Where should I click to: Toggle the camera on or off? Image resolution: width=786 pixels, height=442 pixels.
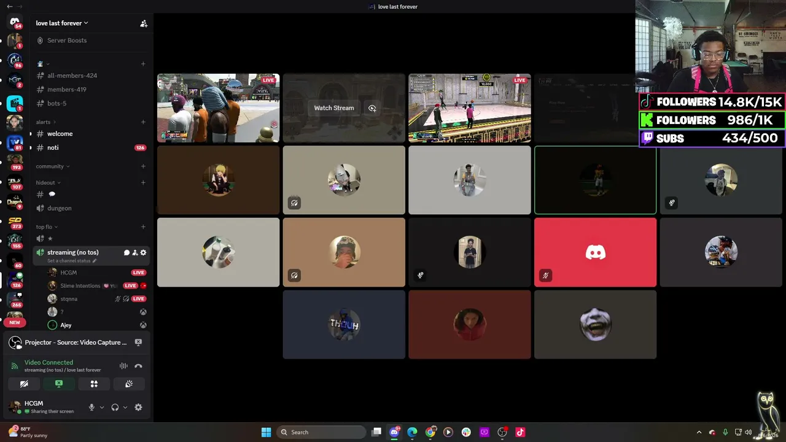24,384
